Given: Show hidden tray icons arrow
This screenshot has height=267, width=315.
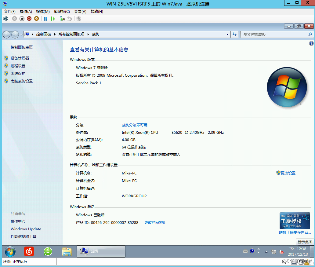Looking at the screenshot, I should (x=266, y=252).
